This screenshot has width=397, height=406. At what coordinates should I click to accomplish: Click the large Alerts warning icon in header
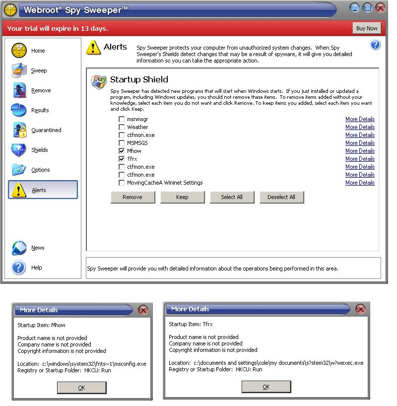tap(93, 47)
